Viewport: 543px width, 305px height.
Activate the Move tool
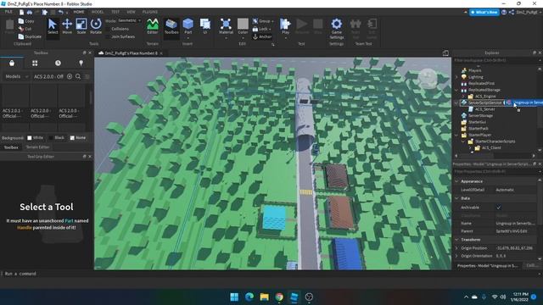pos(67,26)
